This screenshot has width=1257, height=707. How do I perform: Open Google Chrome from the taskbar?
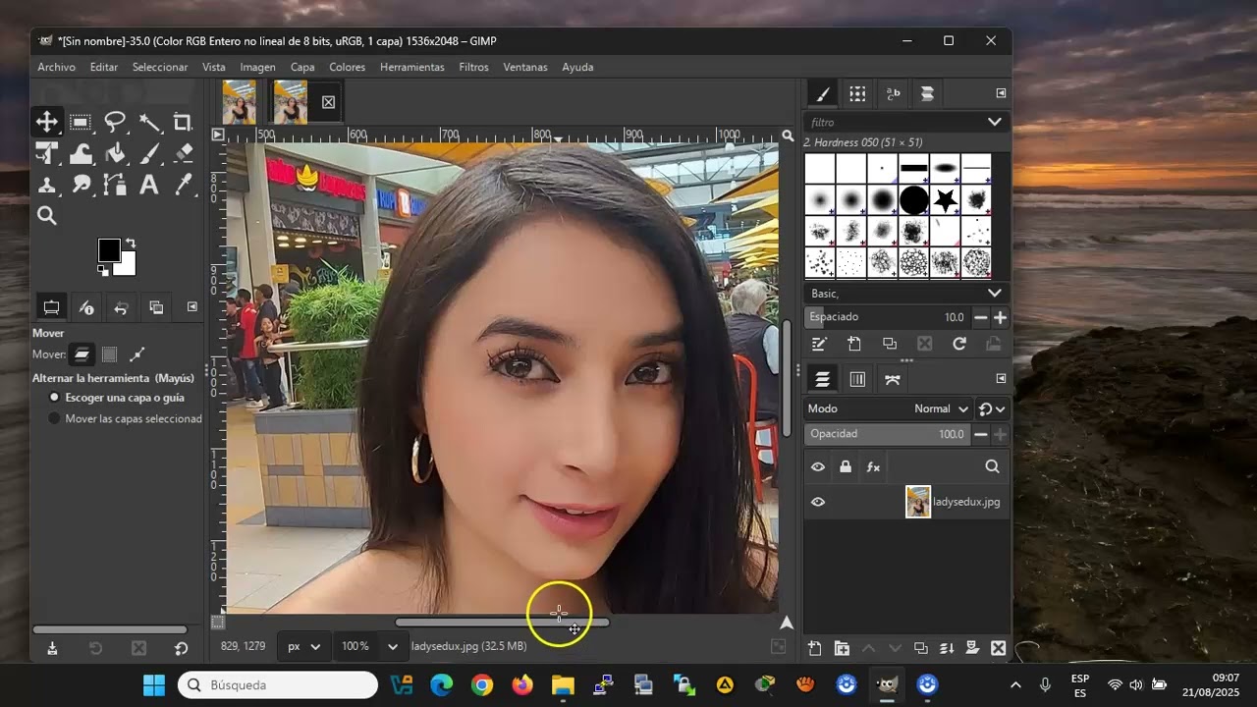point(481,684)
